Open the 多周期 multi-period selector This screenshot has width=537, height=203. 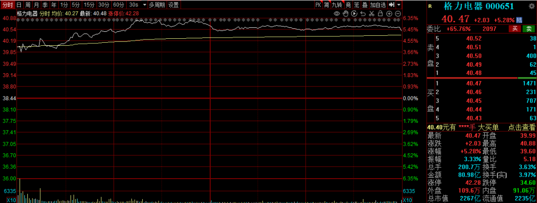156,5
